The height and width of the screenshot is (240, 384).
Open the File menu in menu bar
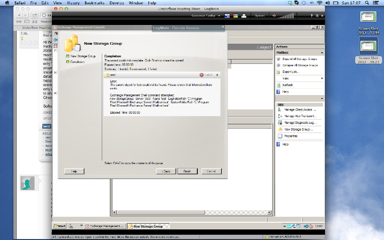click(x=34, y=3)
